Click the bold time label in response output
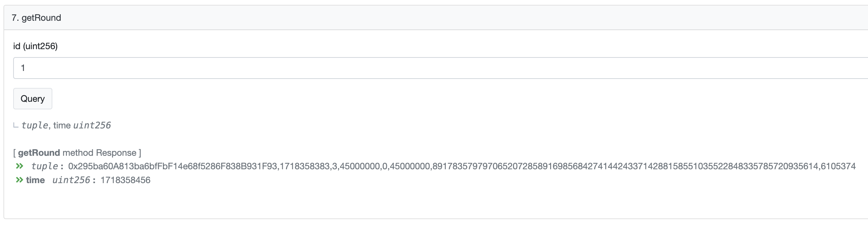 tap(35, 180)
